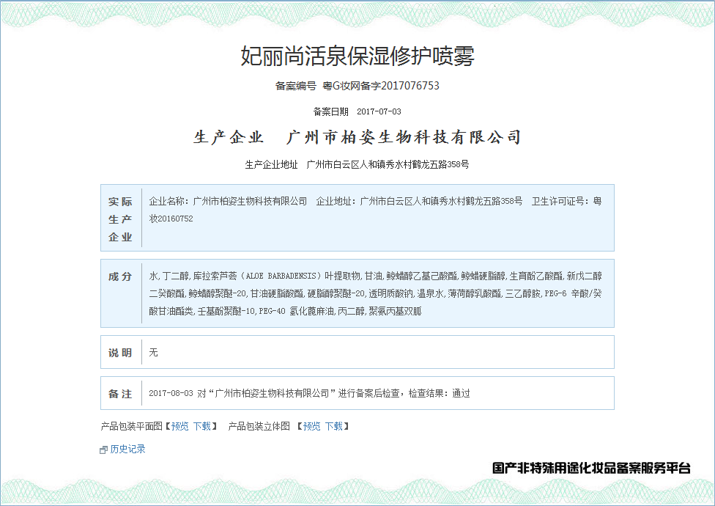Viewport: 715px width, 506px height.
Task: Click the 检查结果：通过 text
Action: click(439, 393)
